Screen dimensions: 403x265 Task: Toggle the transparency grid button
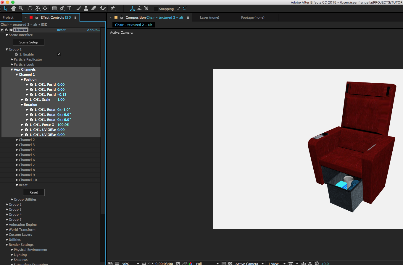[230, 263]
